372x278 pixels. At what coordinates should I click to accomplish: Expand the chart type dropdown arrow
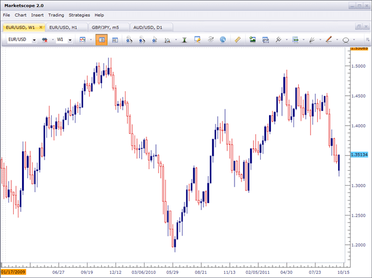coord(91,40)
